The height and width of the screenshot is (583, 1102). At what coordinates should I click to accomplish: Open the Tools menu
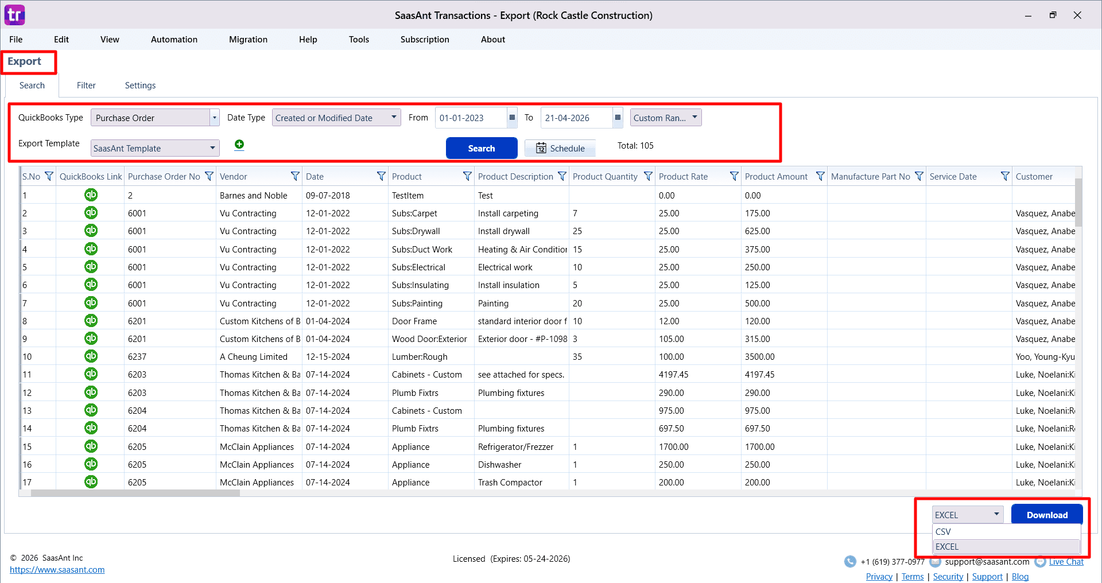[x=359, y=40]
